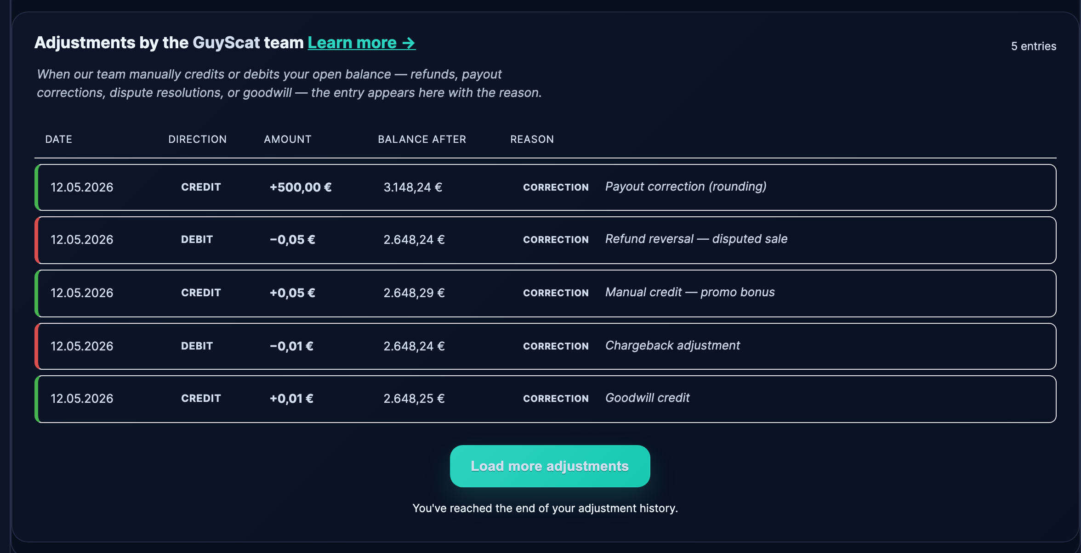
Task: Click the DIRECTION column header
Action: click(x=198, y=139)
